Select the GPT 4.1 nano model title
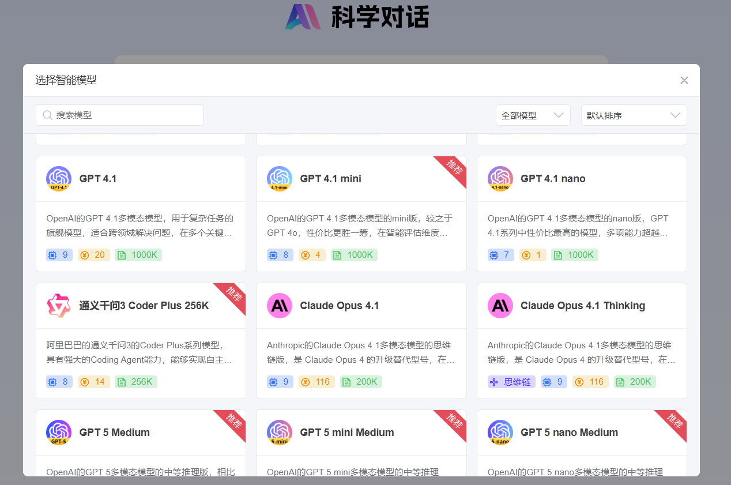The image size is (731, 485). tap(553, 179)
